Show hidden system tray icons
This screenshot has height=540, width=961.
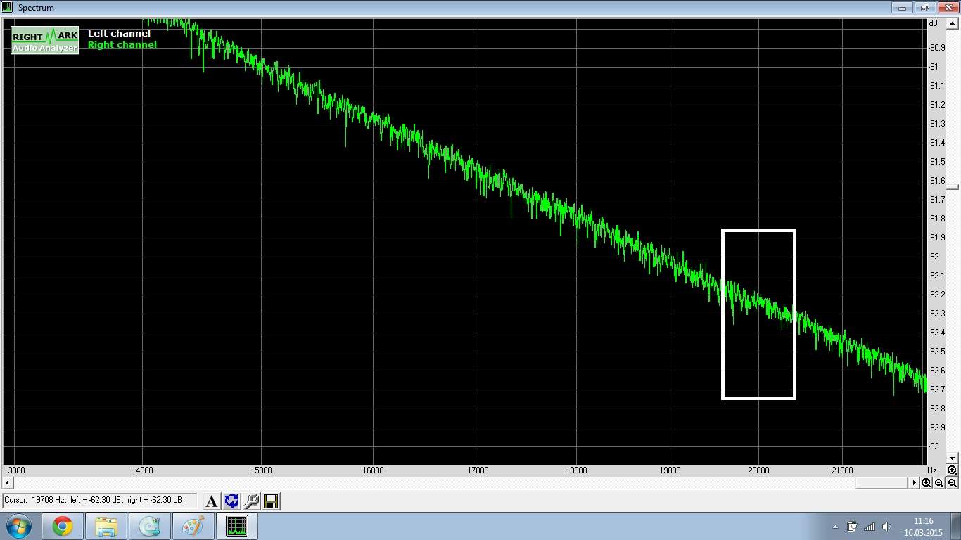[835, 527]
